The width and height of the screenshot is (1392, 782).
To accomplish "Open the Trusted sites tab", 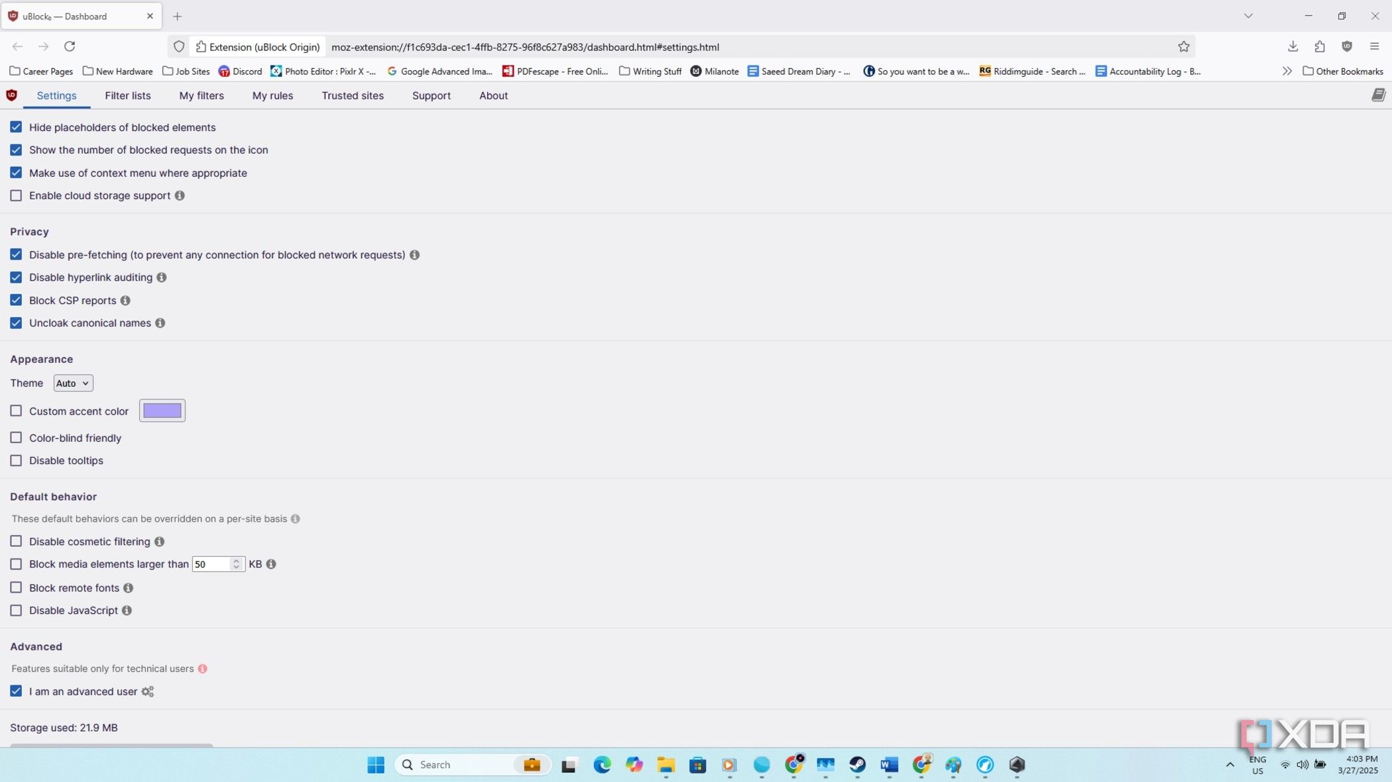I will click(353, 95).
